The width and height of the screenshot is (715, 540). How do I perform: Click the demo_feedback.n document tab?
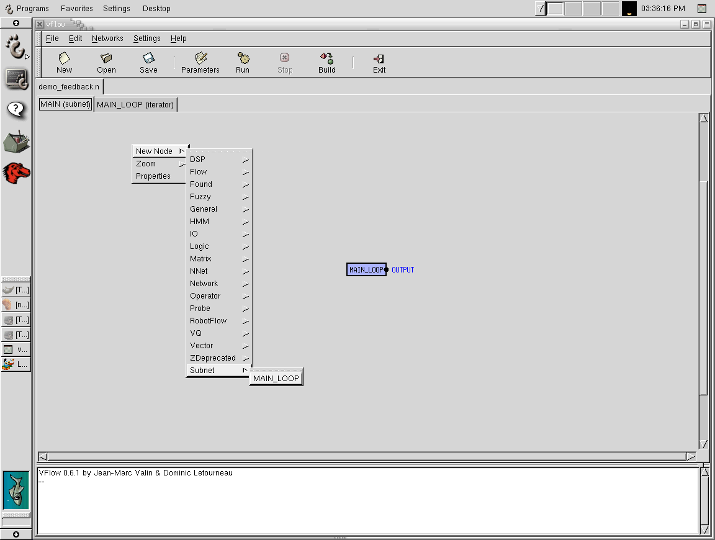coord(69,87)
